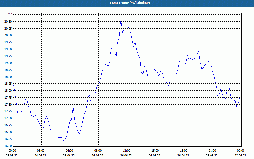
Task: Click the 26.06.22 date under 03:00
Action: tap(40, 155)
